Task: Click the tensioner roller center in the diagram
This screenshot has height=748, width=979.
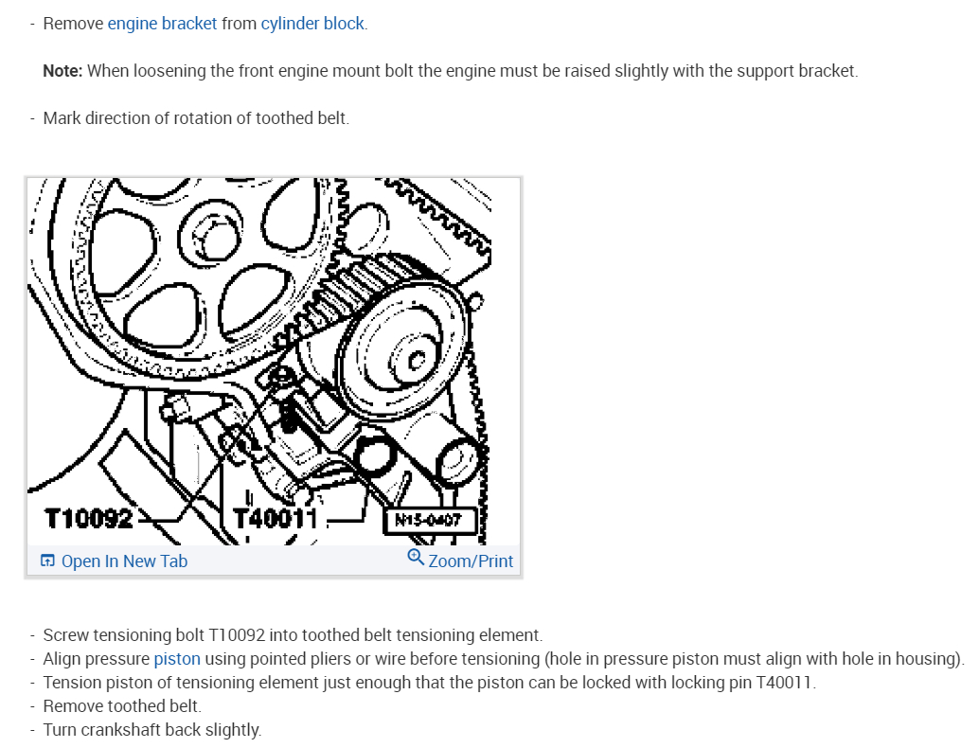Action: 416,360
